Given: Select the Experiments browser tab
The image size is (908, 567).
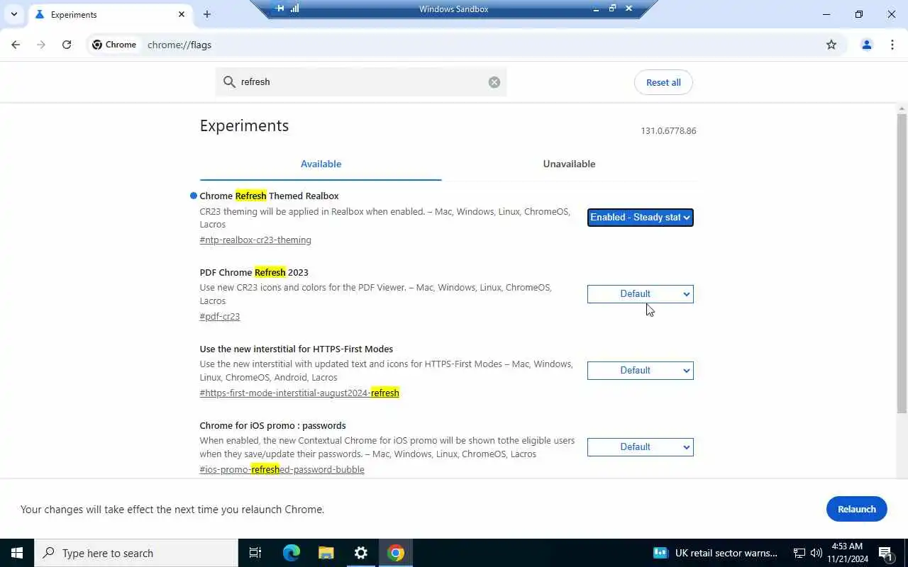Looking at the screenshot, I should coord(110,14).
